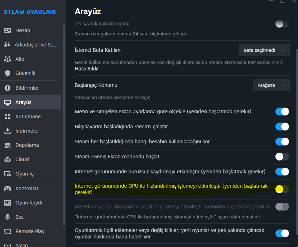Image resolution: width=298 pixels, height=247 pixels.
Task: Click the Başlangıç Konumu label
Action: pyautogui.click(x=96, y=85)
